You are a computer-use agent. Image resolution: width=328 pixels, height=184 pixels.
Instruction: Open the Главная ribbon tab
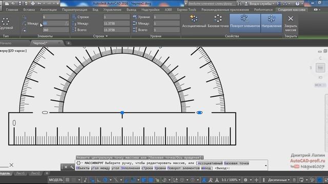(12, 10)
